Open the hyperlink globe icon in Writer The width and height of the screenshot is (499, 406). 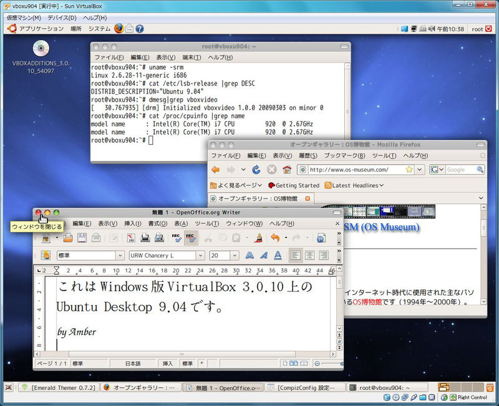[x=321, y=238]
